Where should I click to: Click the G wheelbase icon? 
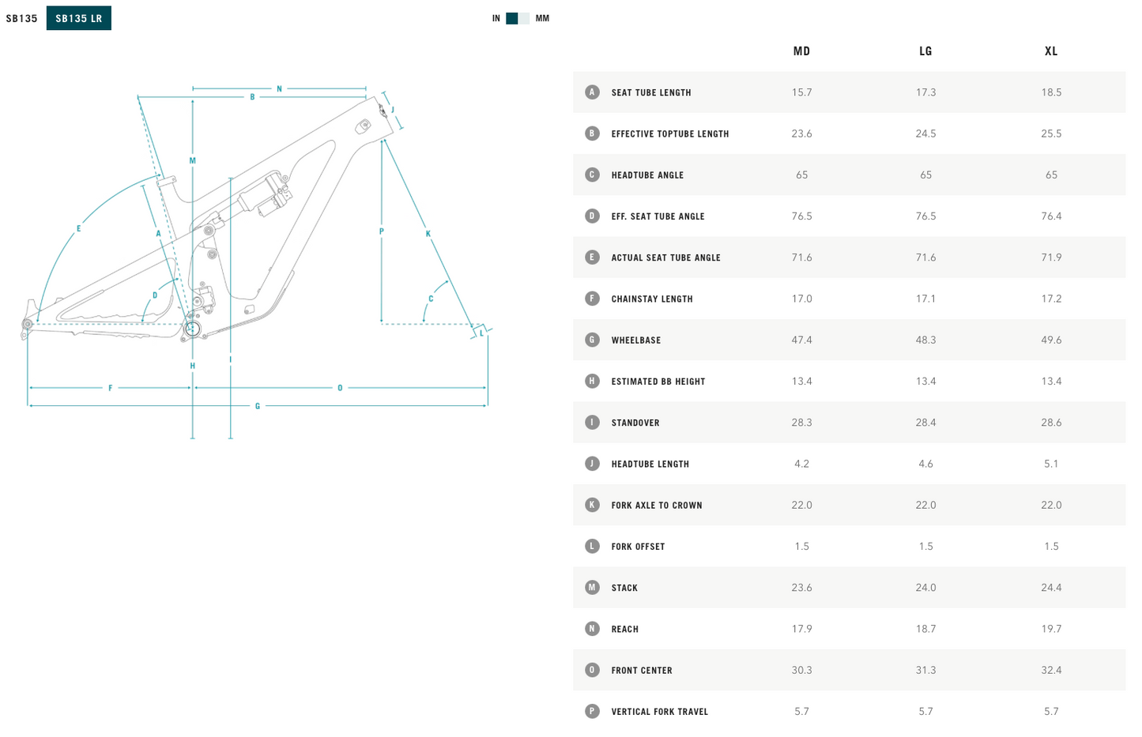coord(592,340)
